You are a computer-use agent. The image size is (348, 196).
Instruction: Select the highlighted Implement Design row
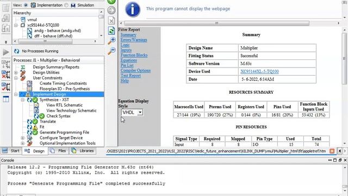pyautogui.click(x=61, y=94)
